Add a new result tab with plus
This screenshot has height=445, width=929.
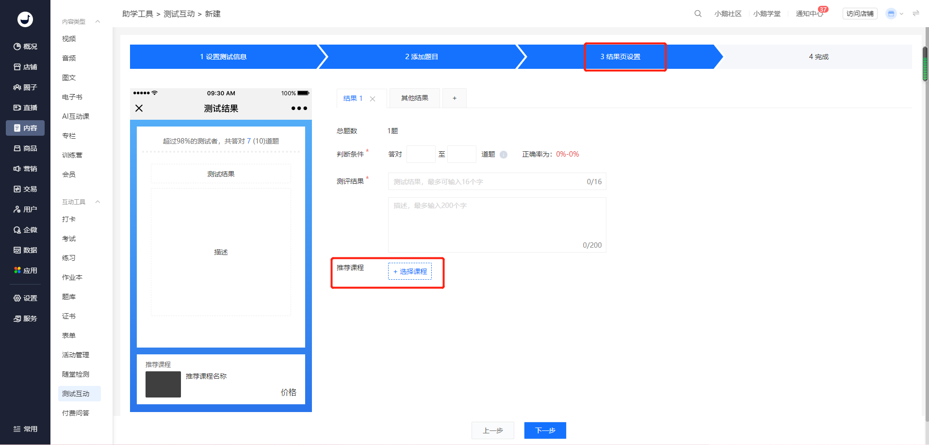click(x=455, y=98)
